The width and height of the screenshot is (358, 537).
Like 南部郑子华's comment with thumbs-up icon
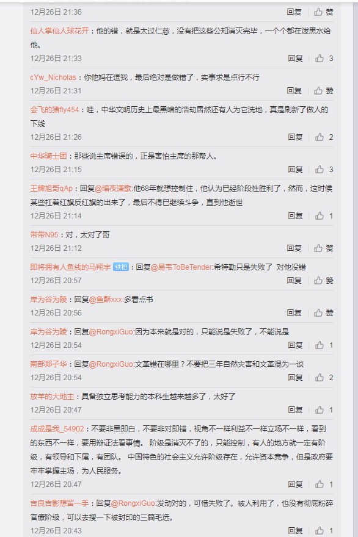(x=324, y=377)
